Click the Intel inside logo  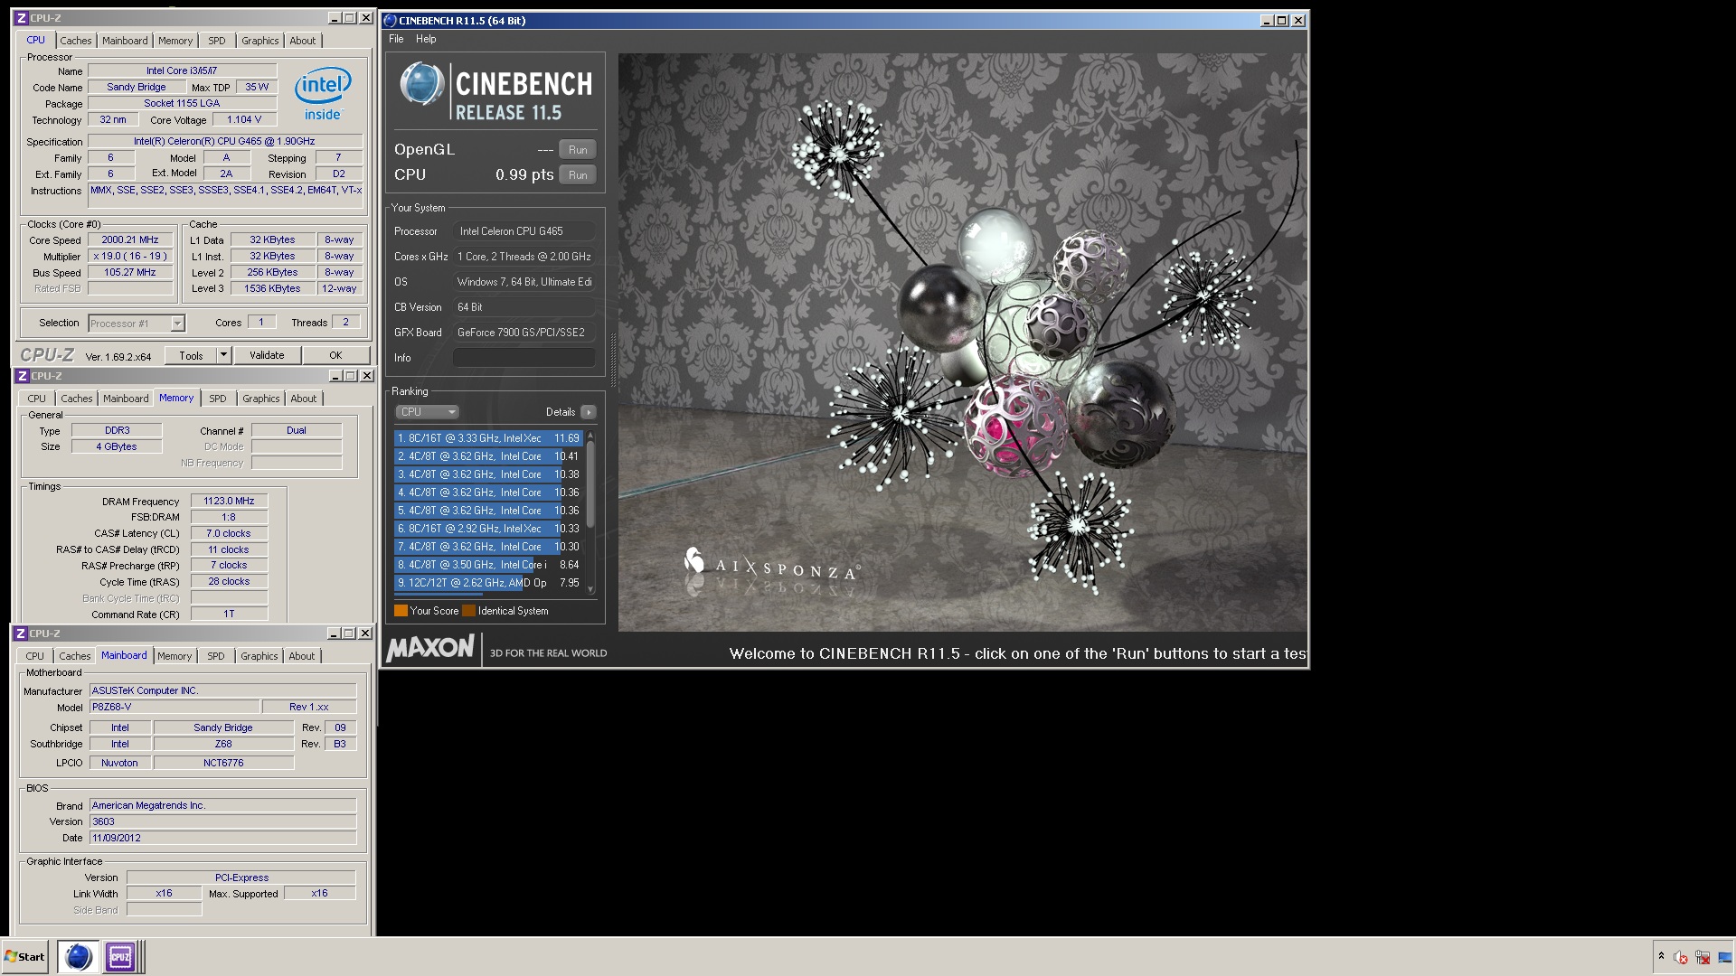323,94
